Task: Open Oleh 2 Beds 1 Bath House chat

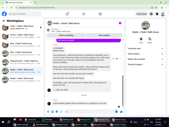Action: [22, 54]
